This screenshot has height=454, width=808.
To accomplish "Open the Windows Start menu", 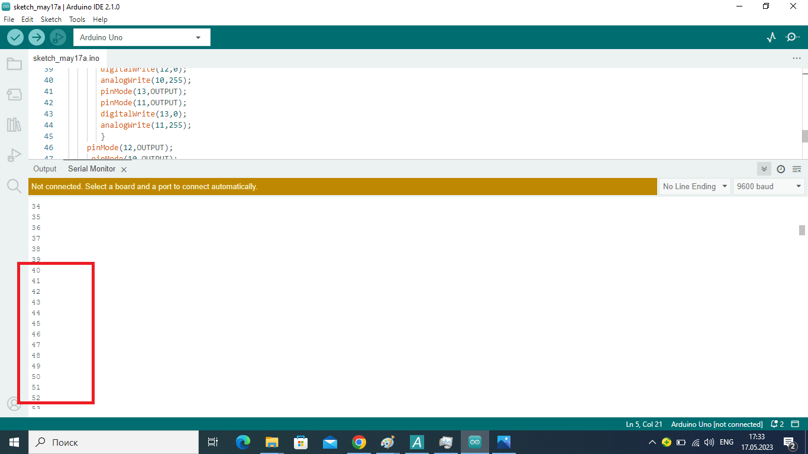I will pos(14,442).
